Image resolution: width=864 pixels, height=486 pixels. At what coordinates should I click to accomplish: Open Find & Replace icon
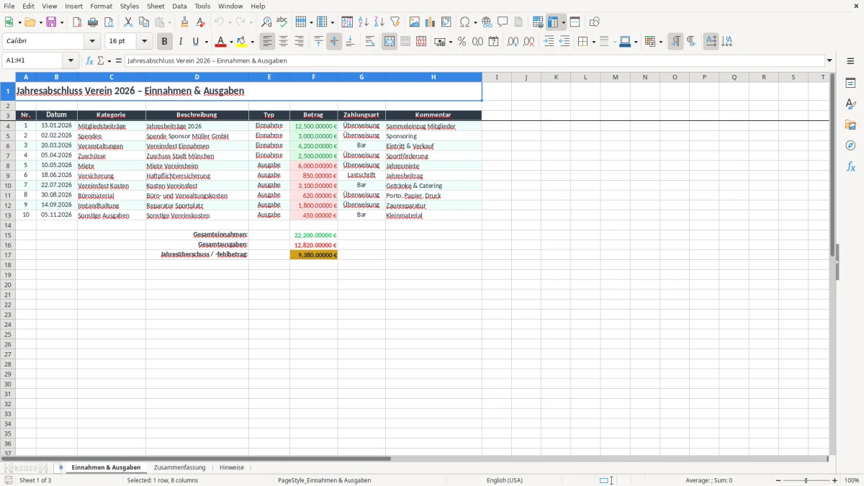coord(266,22)
